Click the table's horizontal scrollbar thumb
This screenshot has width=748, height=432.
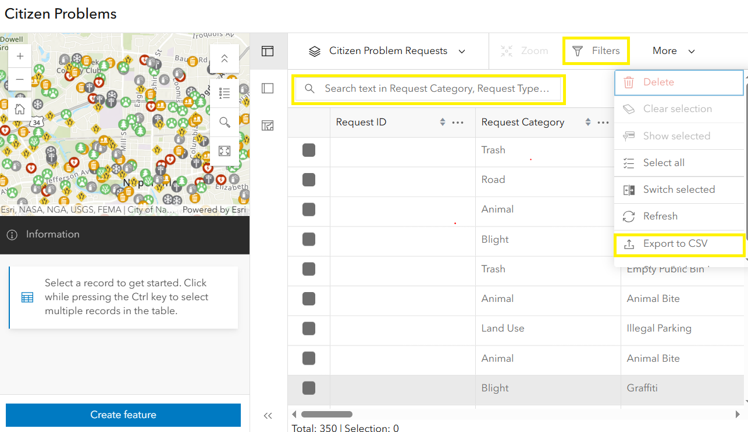click(326, 415)
